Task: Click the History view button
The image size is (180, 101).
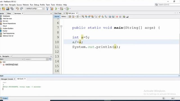Action: (x=64, y=17)
